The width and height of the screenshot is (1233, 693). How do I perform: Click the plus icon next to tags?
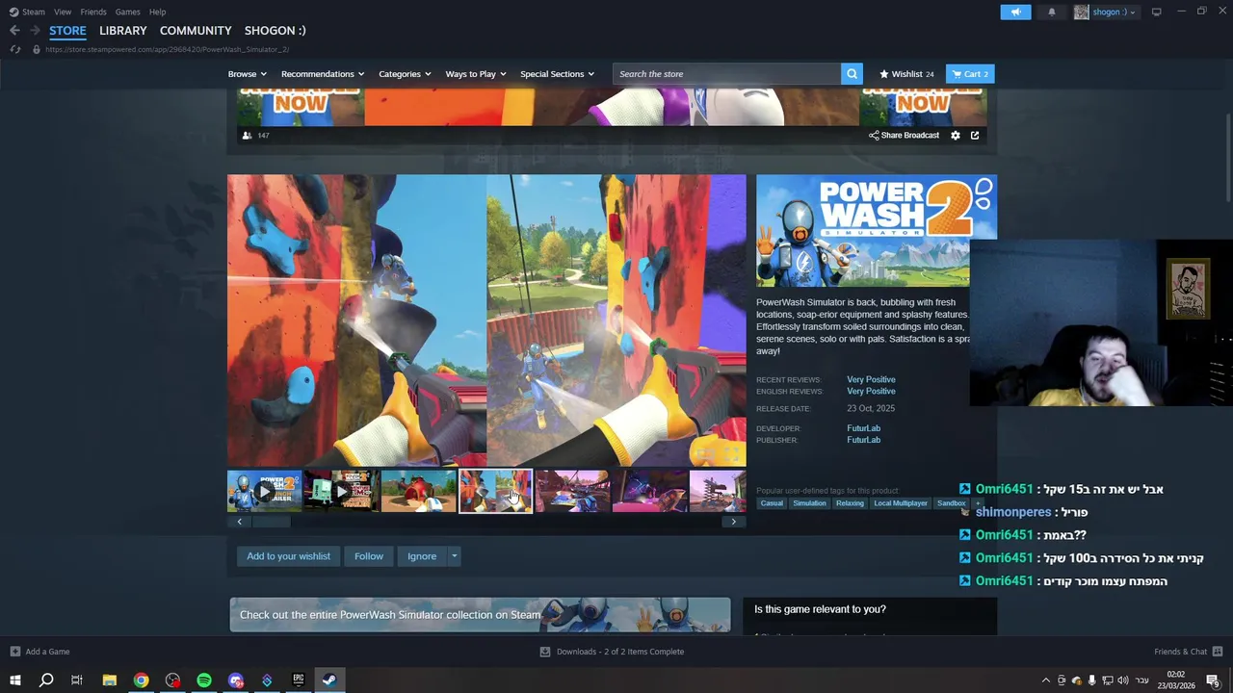click(977, 503)
